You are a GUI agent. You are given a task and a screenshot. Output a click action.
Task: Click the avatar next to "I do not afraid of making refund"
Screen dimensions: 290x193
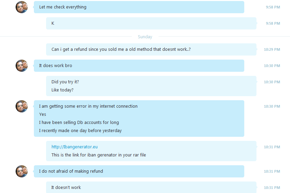[22, 171]
